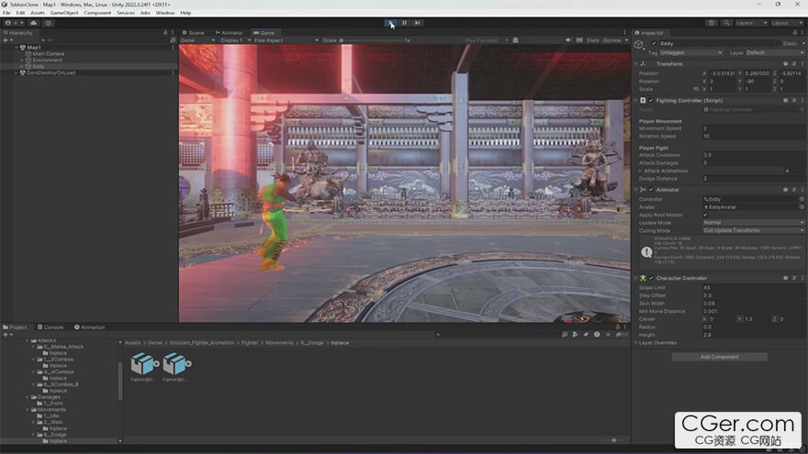Open the Layout dropdown
808x454 pixels.
point(788,23)
